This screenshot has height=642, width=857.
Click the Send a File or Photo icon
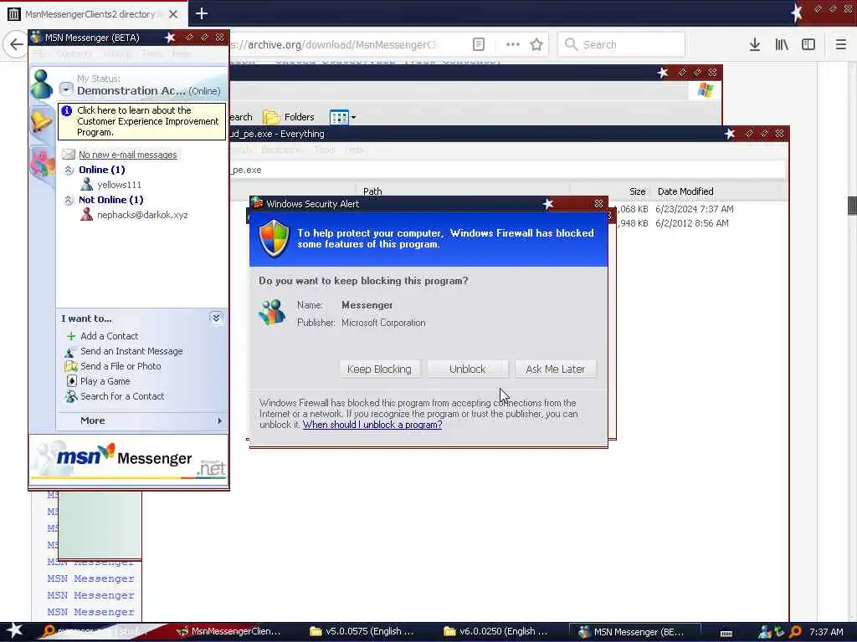point(71,366)
